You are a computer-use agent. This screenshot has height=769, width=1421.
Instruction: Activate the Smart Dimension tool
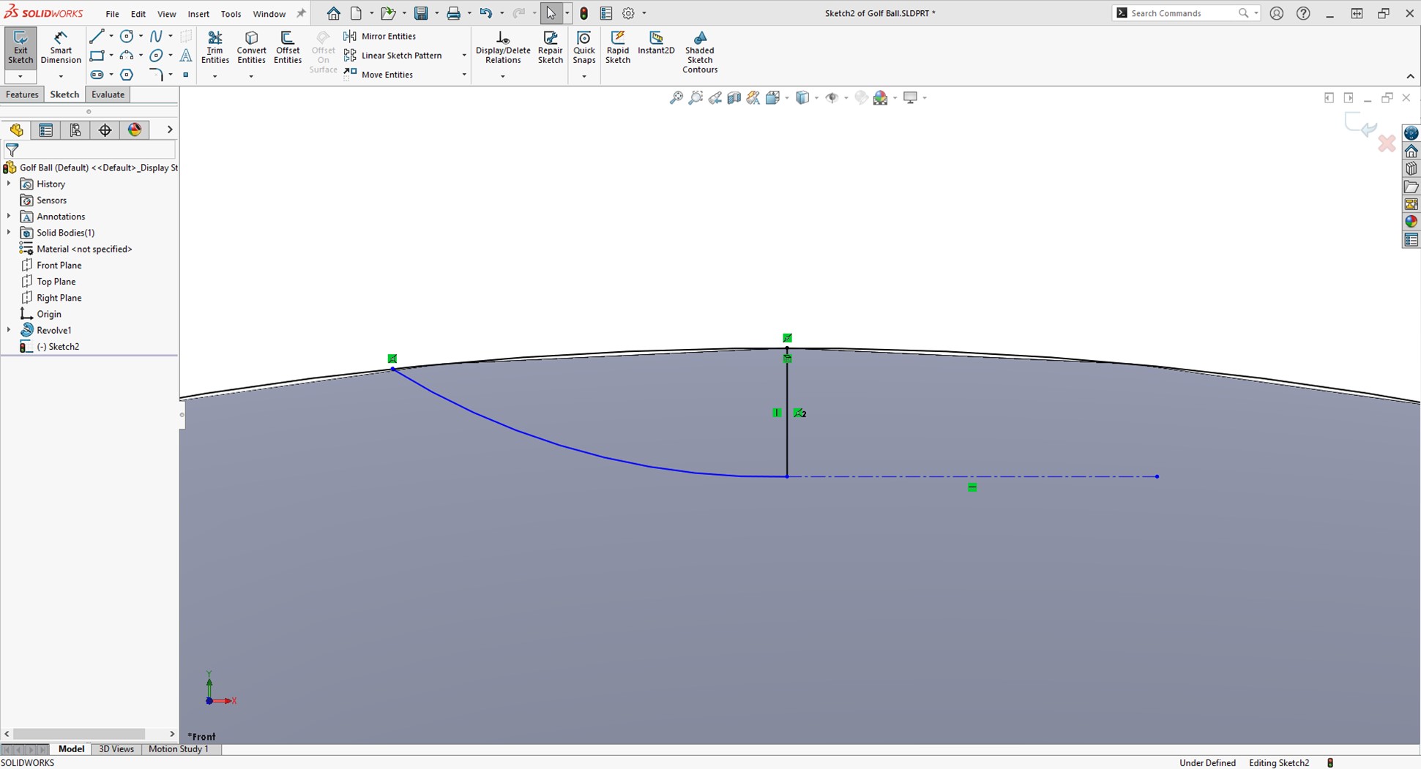[x=60, y=46]
